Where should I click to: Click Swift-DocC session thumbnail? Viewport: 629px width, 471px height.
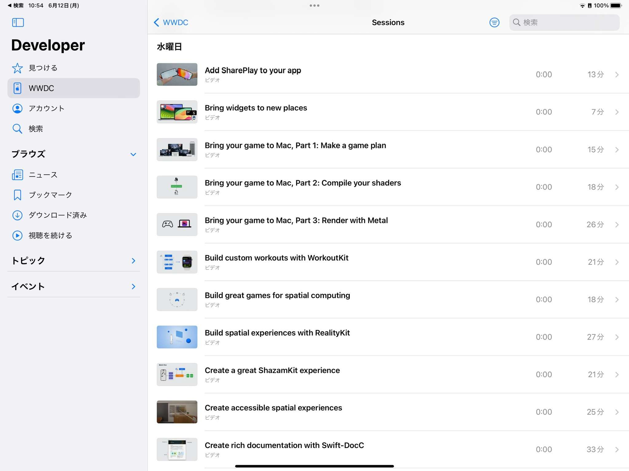[177, 450]
